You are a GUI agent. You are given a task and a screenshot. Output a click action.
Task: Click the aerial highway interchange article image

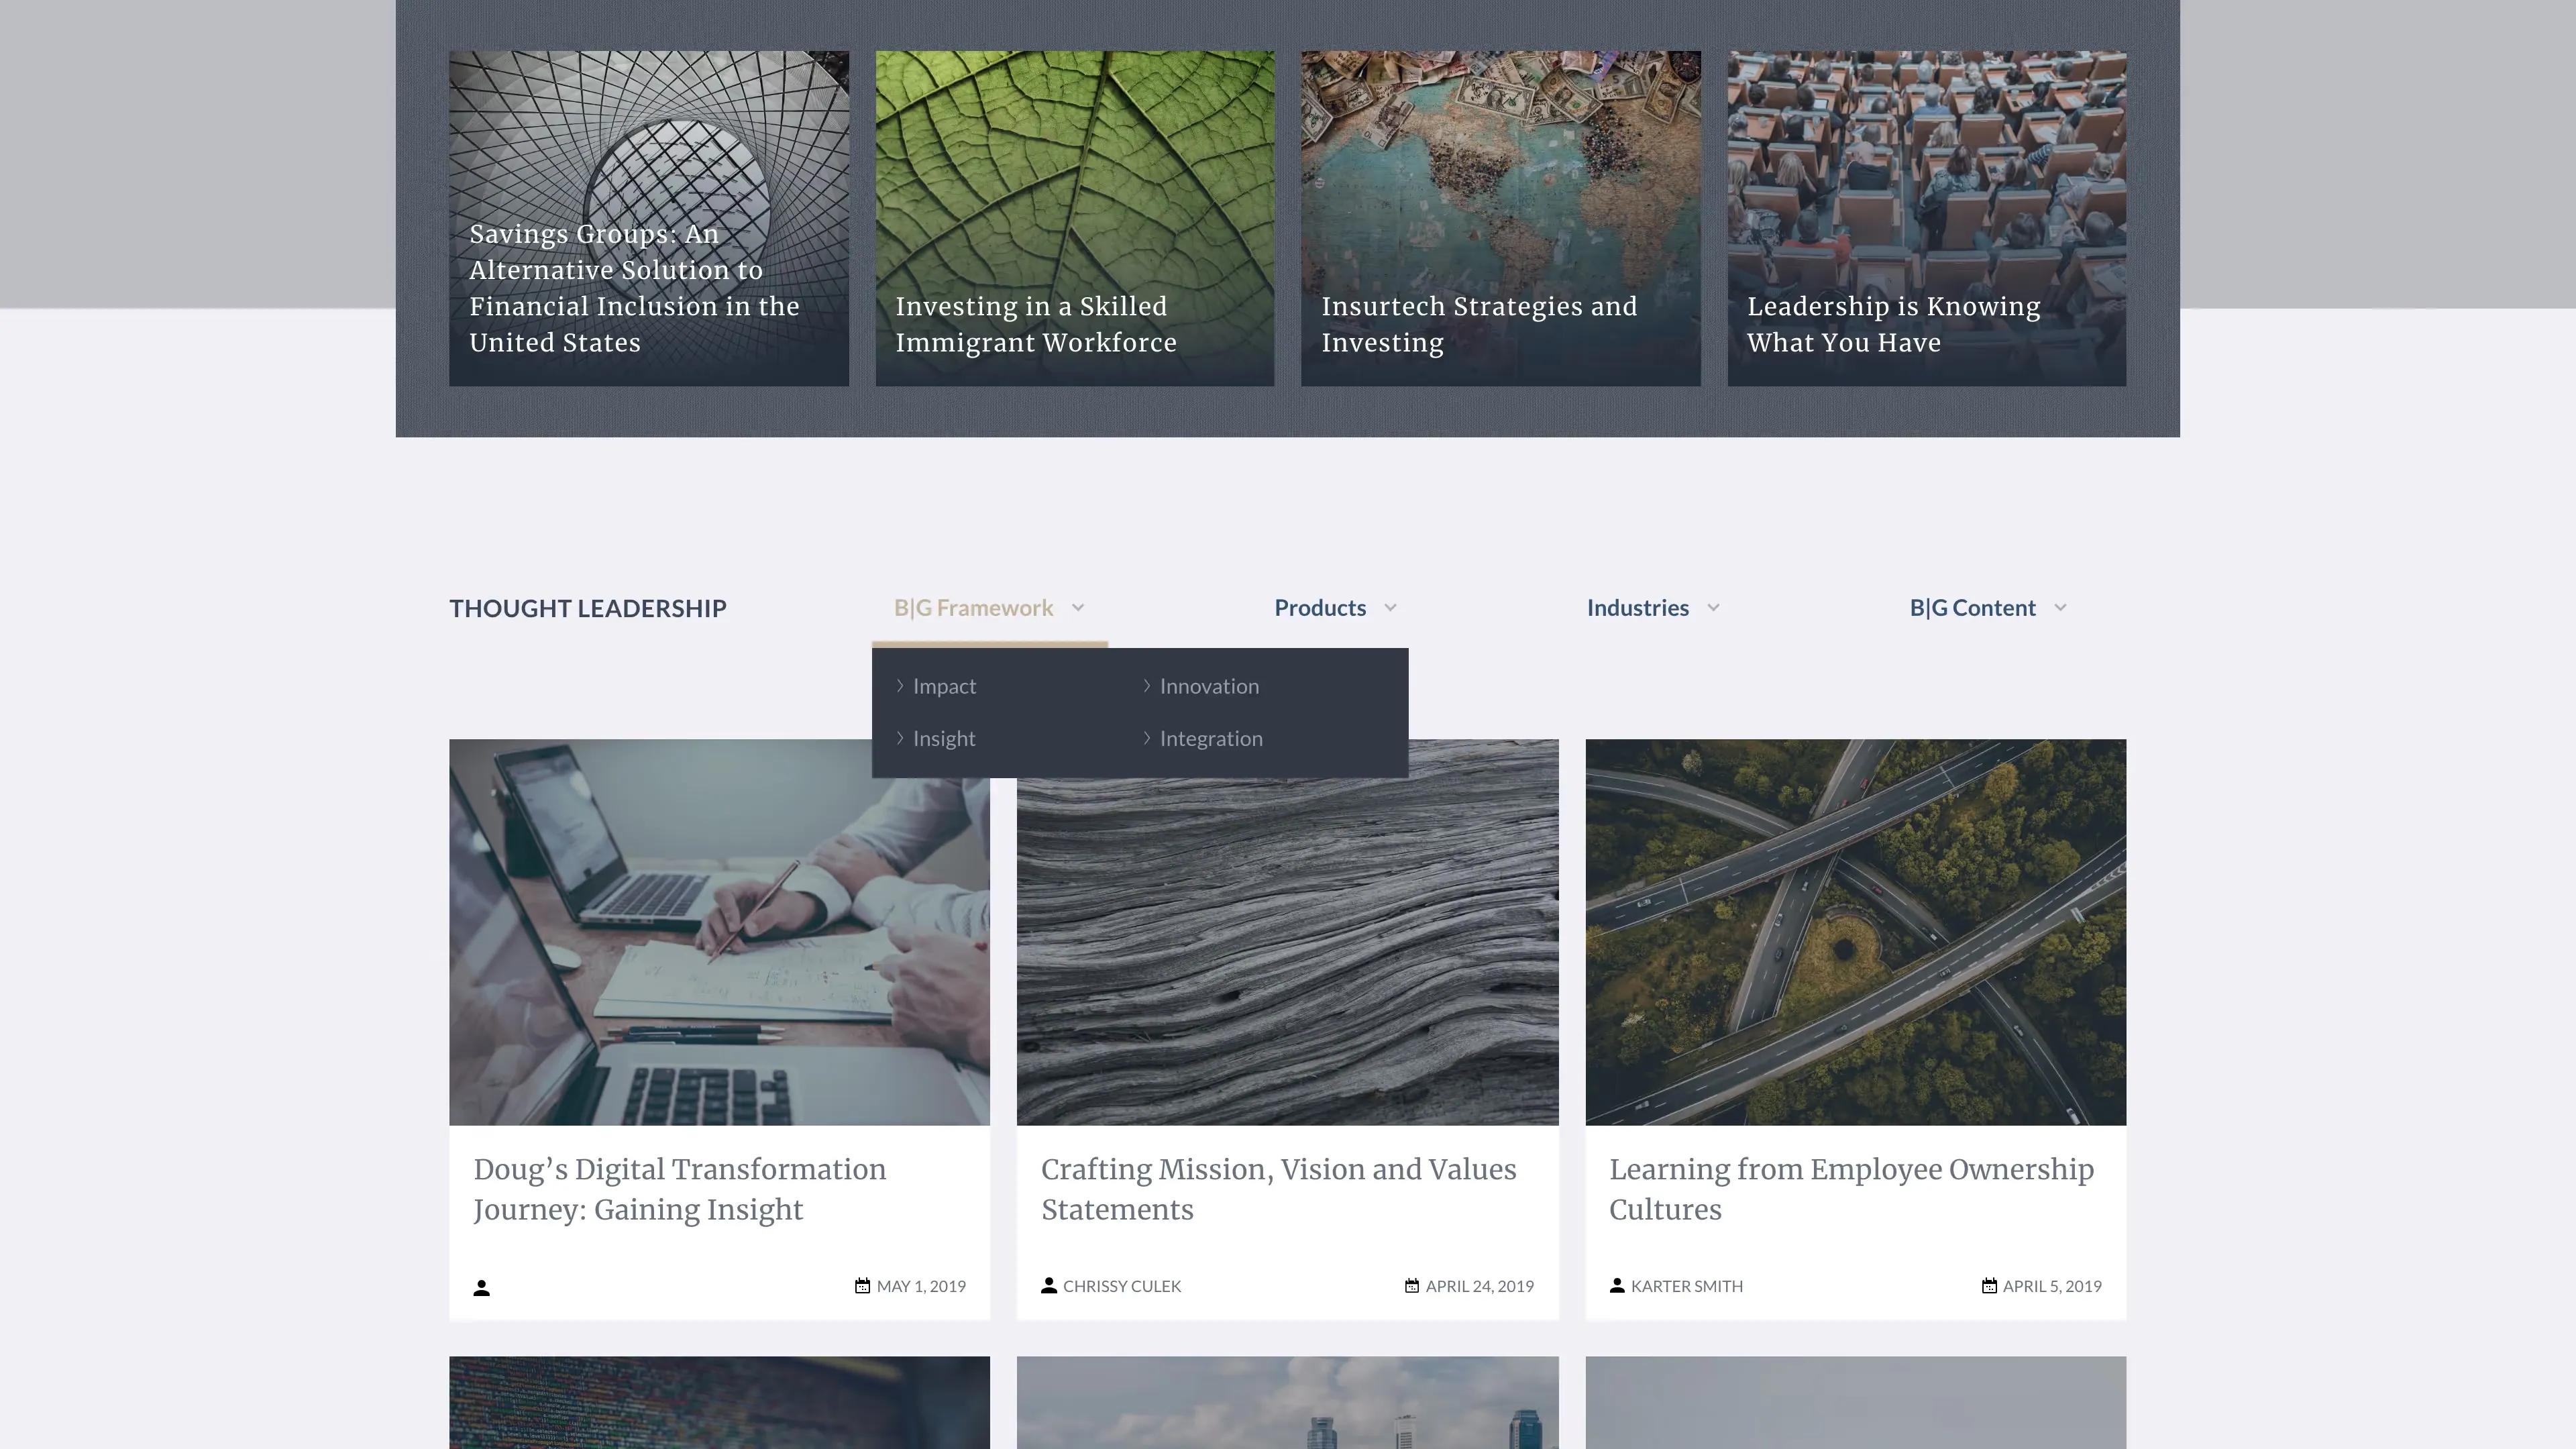pos(1856,932)
